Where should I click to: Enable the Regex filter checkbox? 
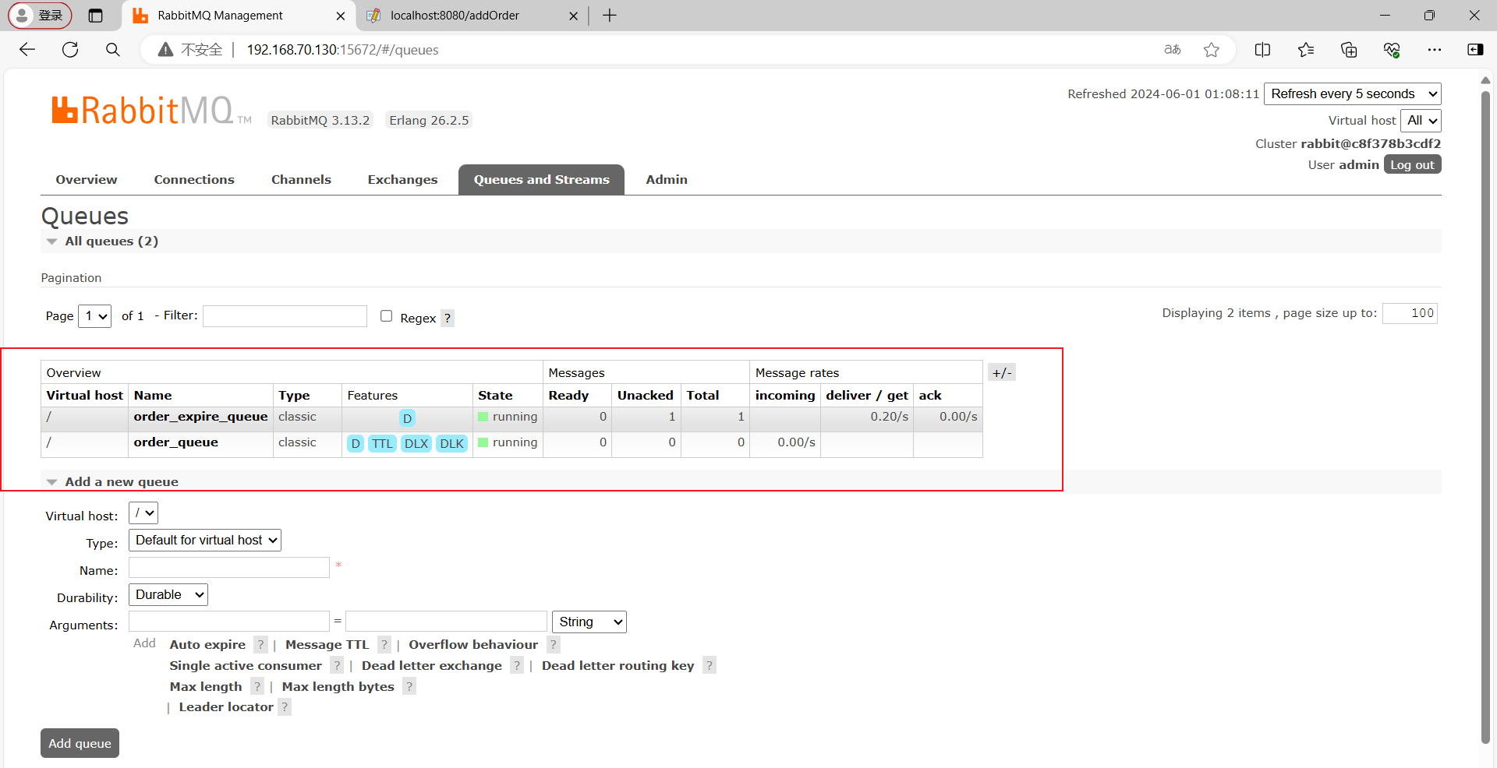[386, 315]
